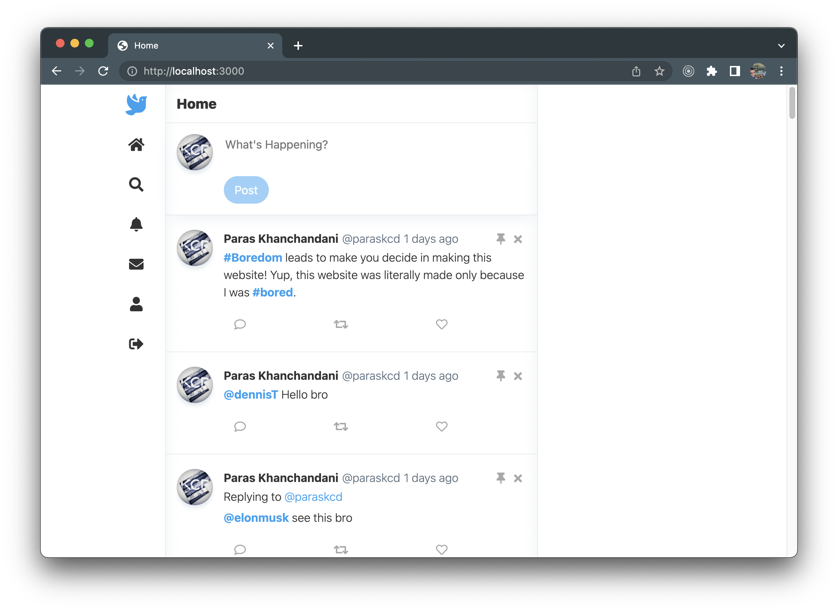Expand the browser tab search chevron
This screenshot has width=838, height=611.
(x=781, y=46)
